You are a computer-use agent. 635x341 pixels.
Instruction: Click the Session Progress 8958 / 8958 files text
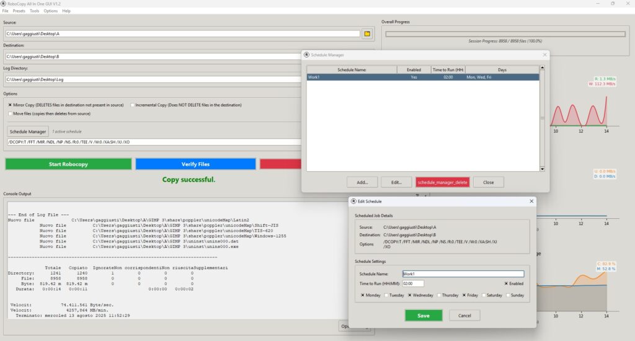pyautogui.click(x=505, y=41)
